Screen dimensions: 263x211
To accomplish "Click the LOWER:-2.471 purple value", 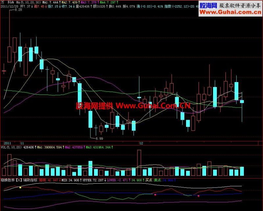I will click(117, 180).
